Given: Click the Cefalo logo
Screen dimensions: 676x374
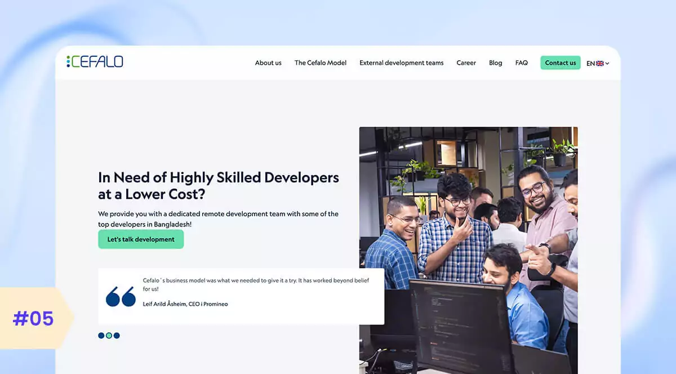Looking at the screenshot, I should tap(95, 62).
